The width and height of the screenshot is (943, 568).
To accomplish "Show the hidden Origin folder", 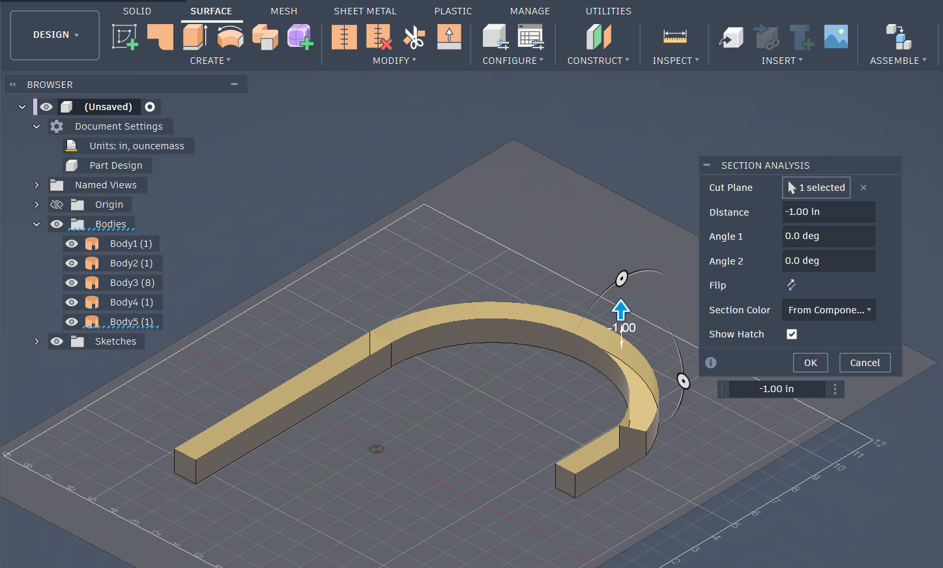I will 57,205.
